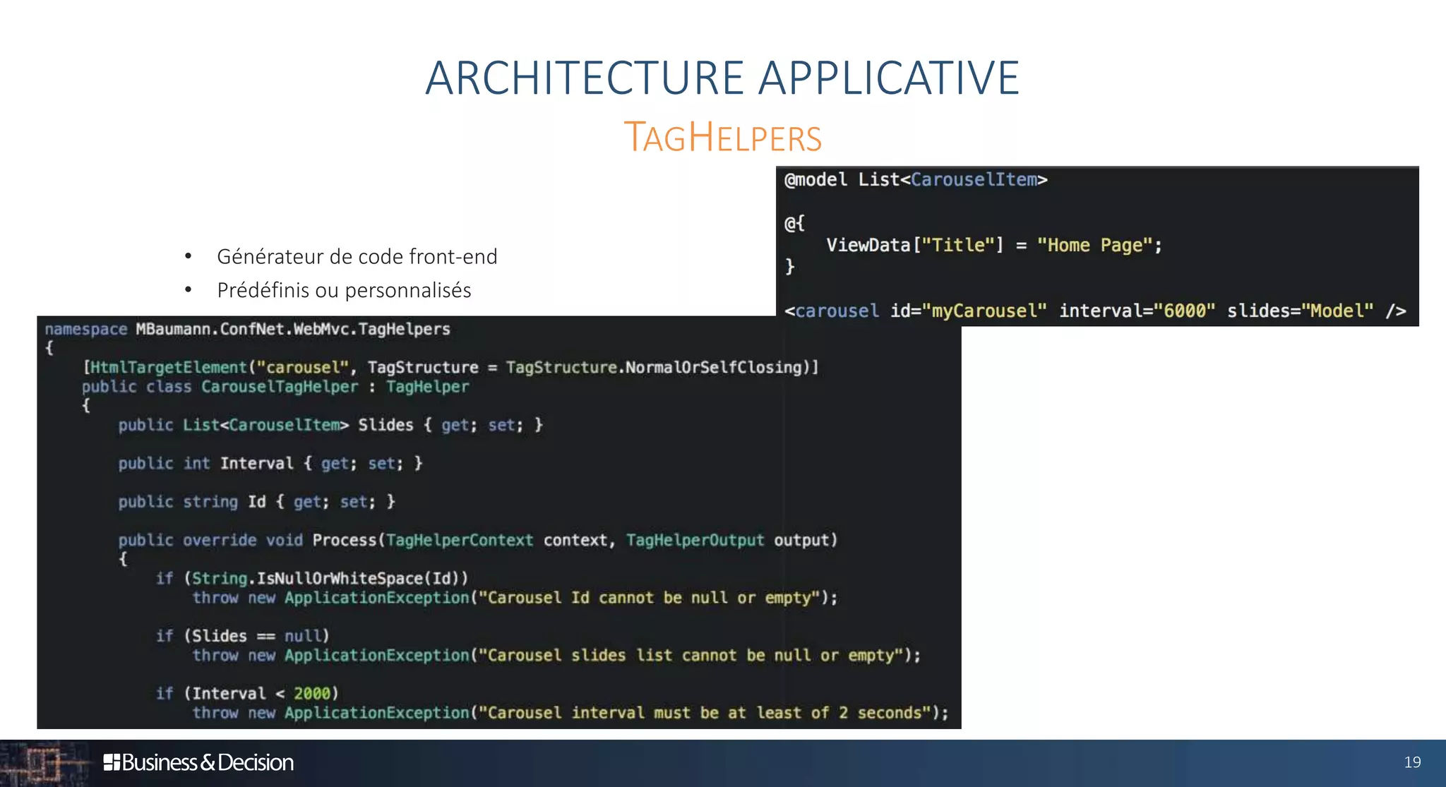The image size is (1446, 787).
Task: Click the Process method signature line
Action: tap(478, 540)
